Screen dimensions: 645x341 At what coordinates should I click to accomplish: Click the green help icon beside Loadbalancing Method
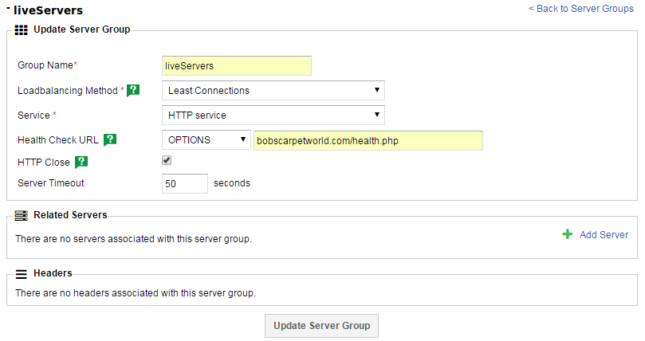133,91
